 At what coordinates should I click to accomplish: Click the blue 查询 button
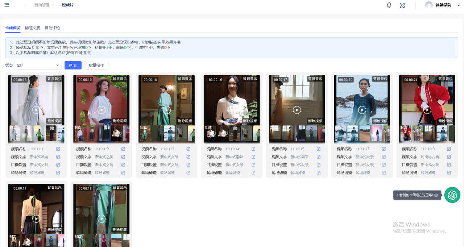(73, 65)
